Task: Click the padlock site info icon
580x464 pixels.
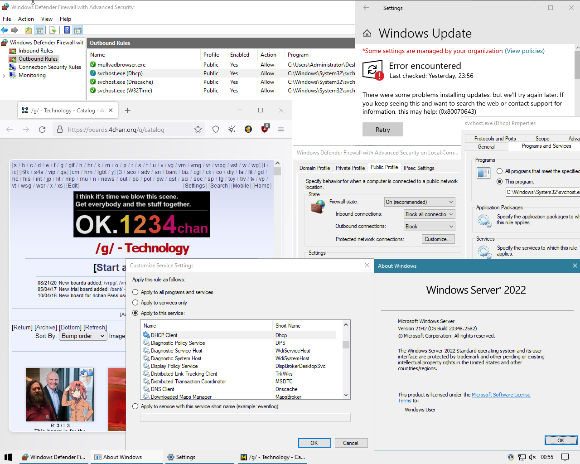Action: click(60, 130)
